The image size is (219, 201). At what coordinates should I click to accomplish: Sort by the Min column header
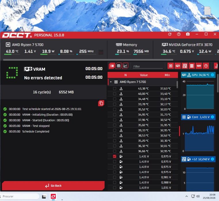(167, 75)
